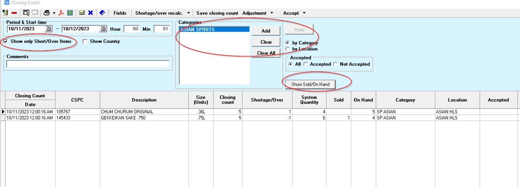This screenshot has height=187, width=520.
Task: Uncheck Show only Short/Over Items
Action: click(6, 41)
